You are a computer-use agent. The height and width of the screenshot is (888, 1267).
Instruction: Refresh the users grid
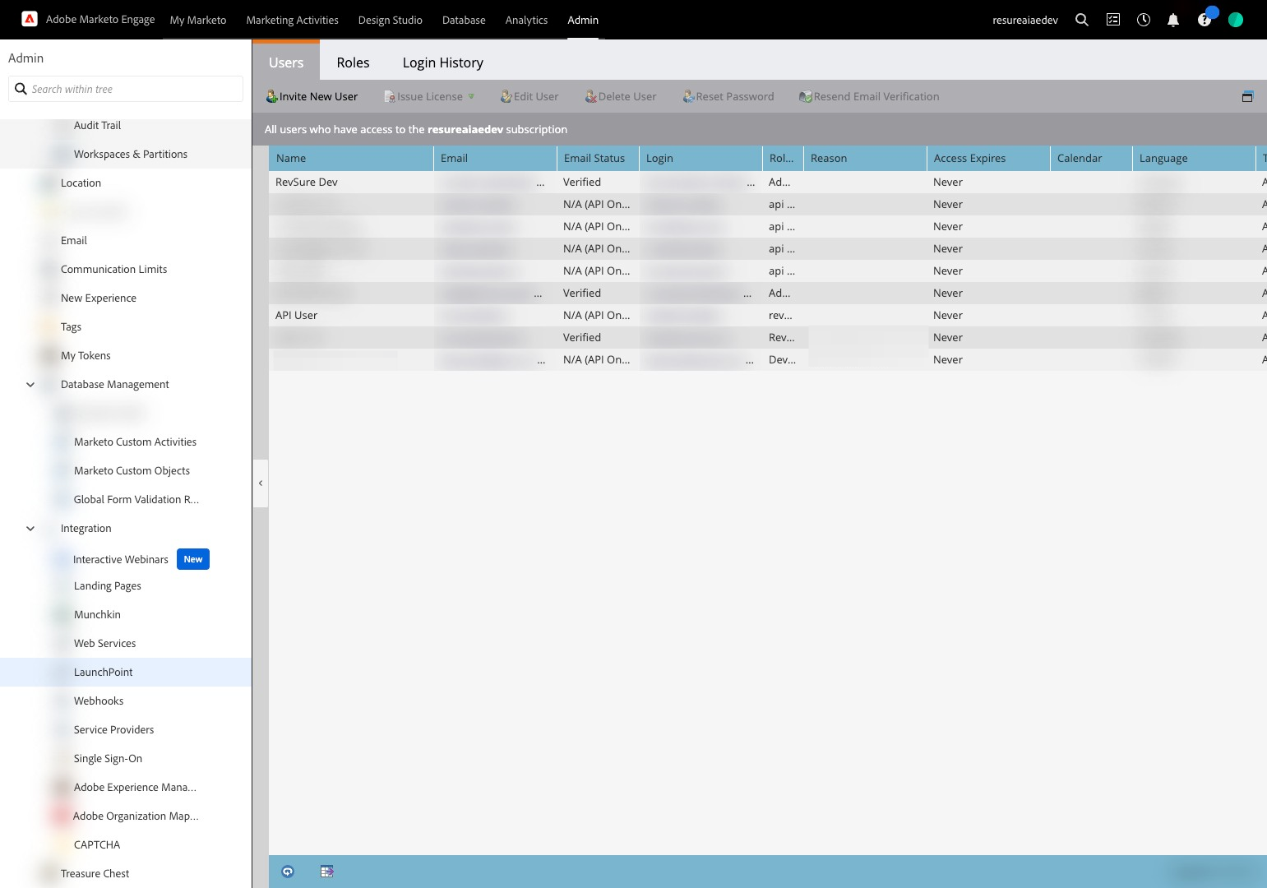288,872
